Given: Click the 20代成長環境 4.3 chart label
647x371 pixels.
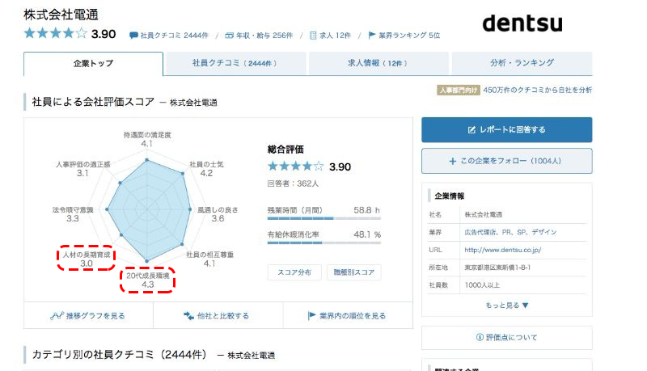Looking at the screenshot, I should click(x=148, y=280).
